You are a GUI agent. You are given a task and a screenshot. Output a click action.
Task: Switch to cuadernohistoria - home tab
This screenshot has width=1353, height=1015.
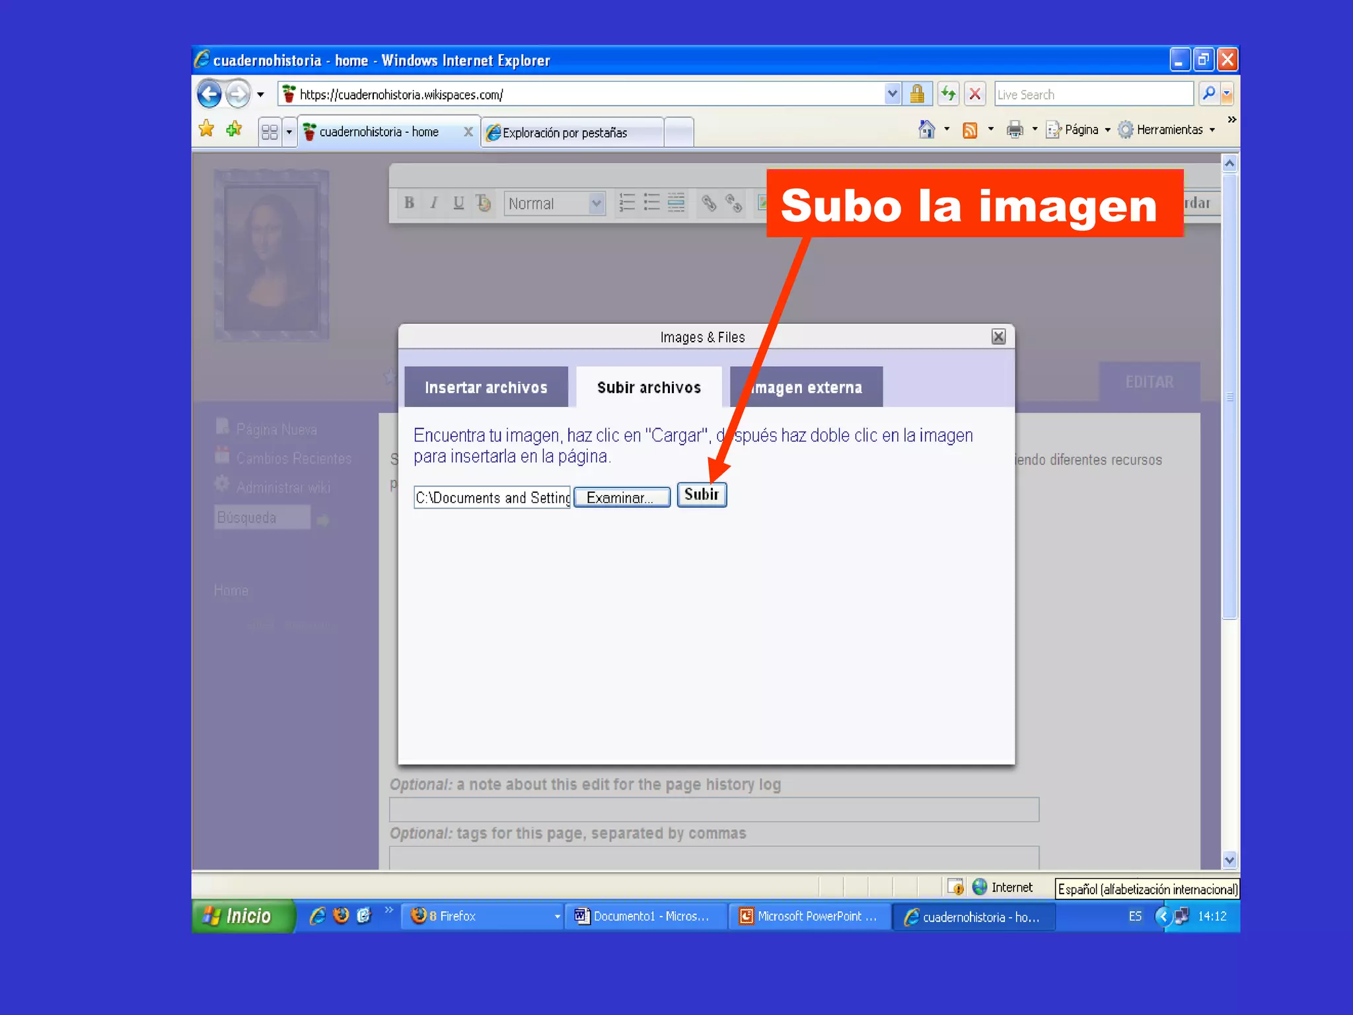tap(379, 132)
